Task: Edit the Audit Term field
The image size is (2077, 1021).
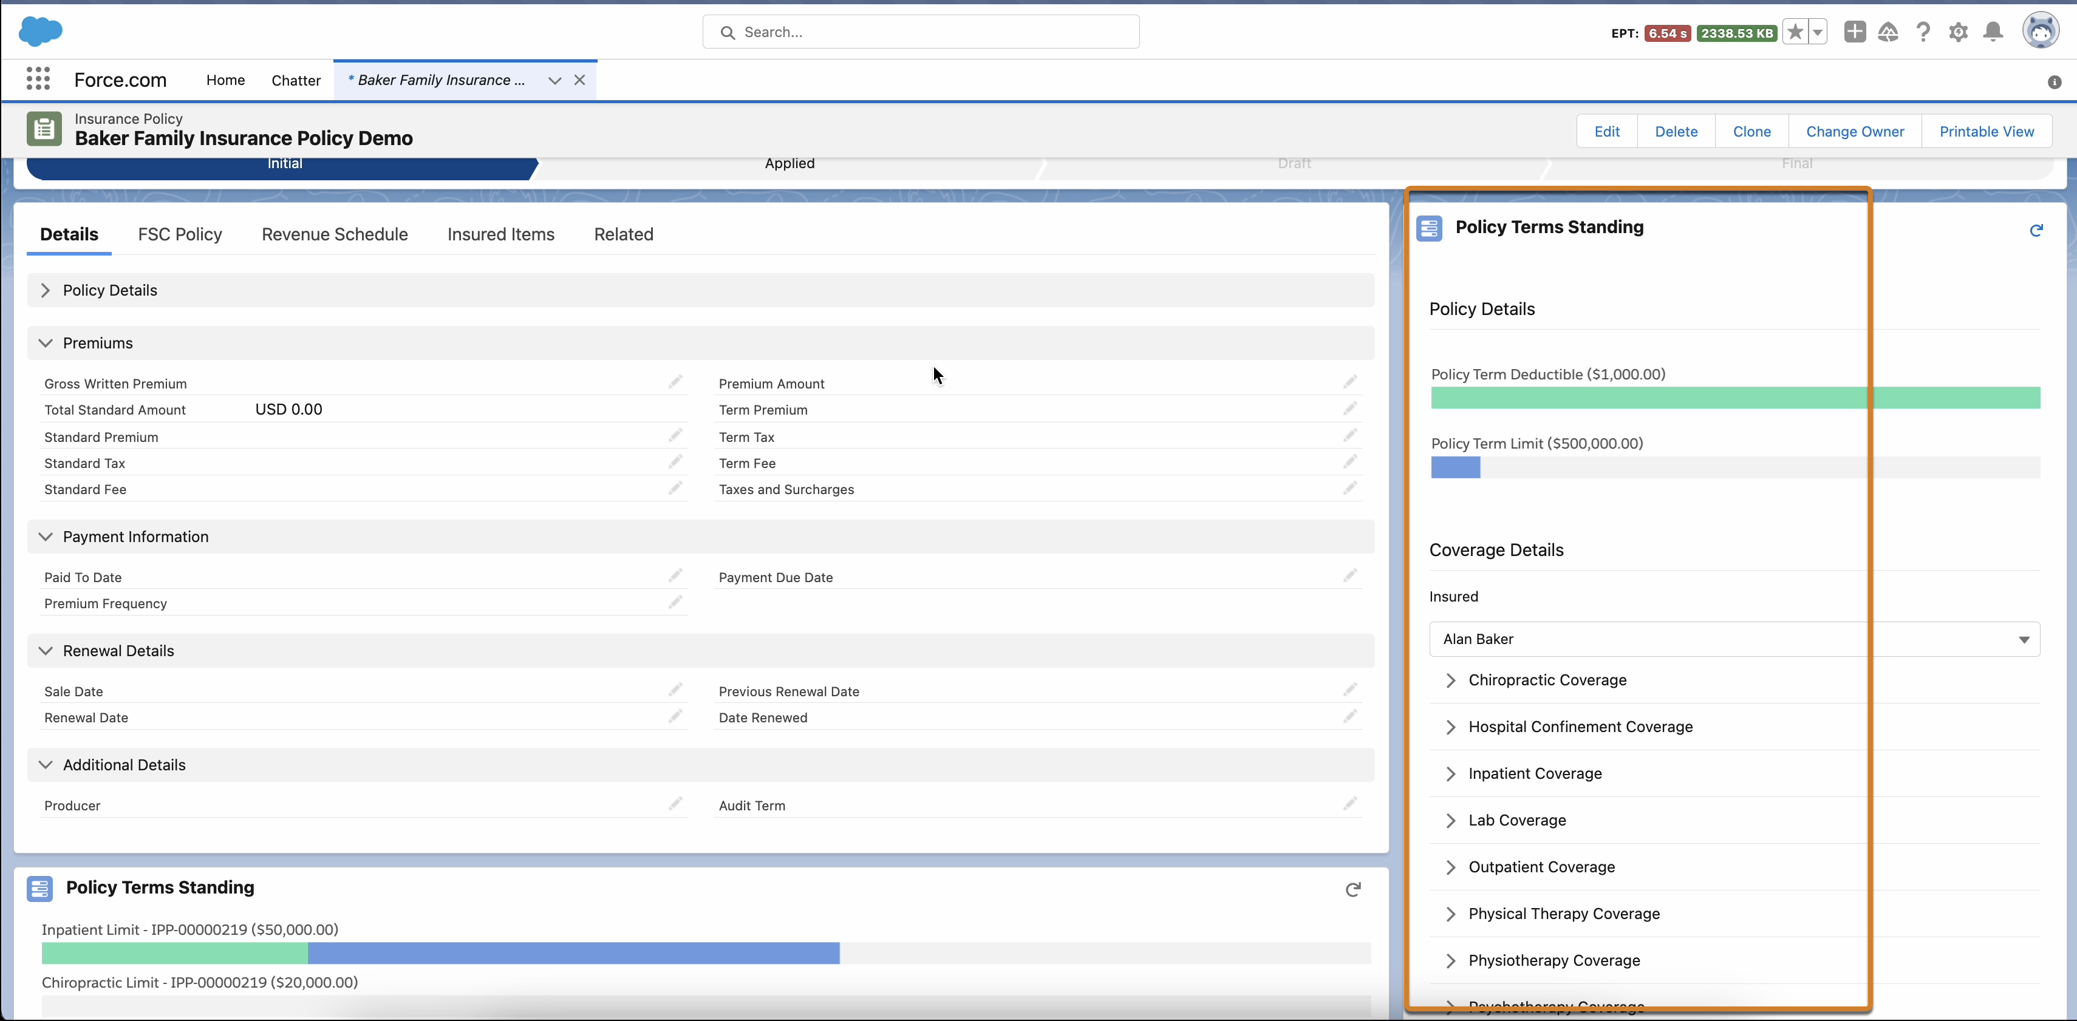Action: tap(1349, 804)
